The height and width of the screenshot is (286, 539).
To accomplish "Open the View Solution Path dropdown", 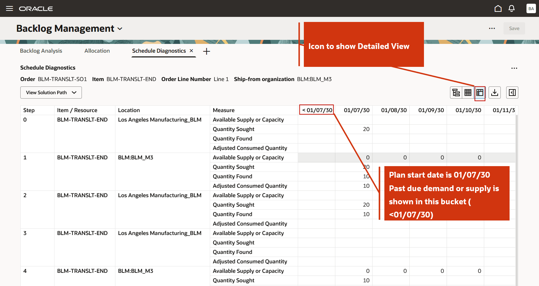I will 51,93.
